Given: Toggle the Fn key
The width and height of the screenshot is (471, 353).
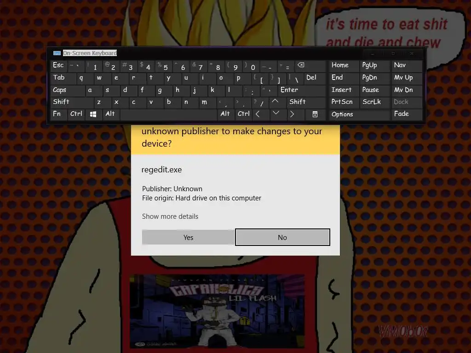Looking at the screenshot, I should (58, 114).
